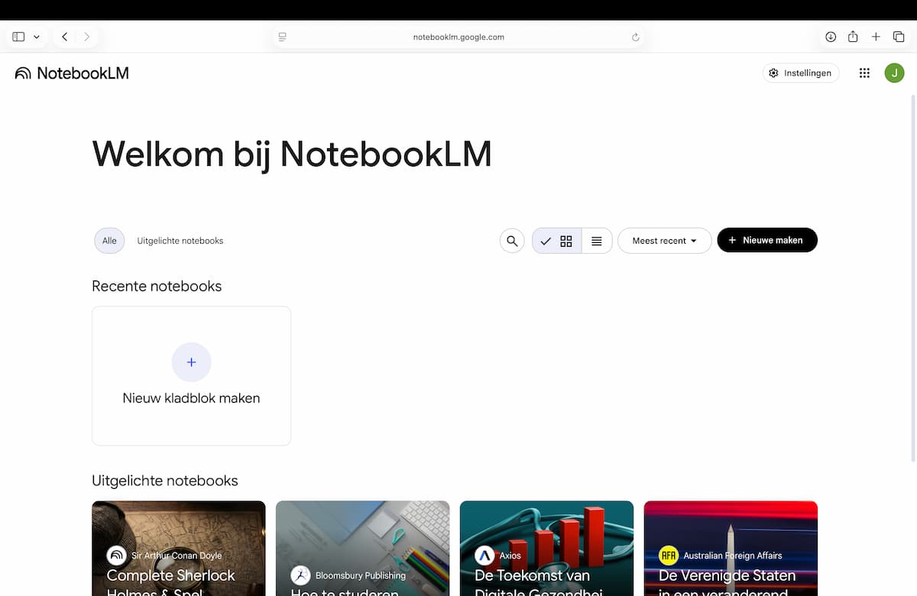Switch to list view
Viewport: 917px width, 596px height.
click(x=597, y=241)
